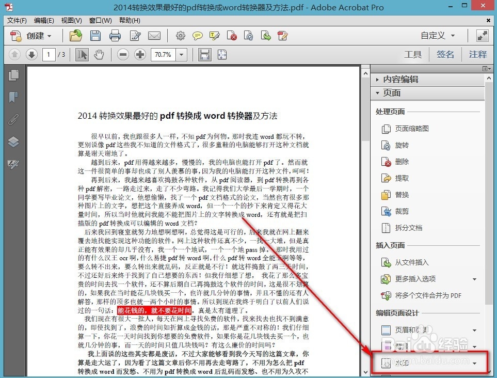Select the Hand pan tool
The image size is (497, 378).
(99, 55)
